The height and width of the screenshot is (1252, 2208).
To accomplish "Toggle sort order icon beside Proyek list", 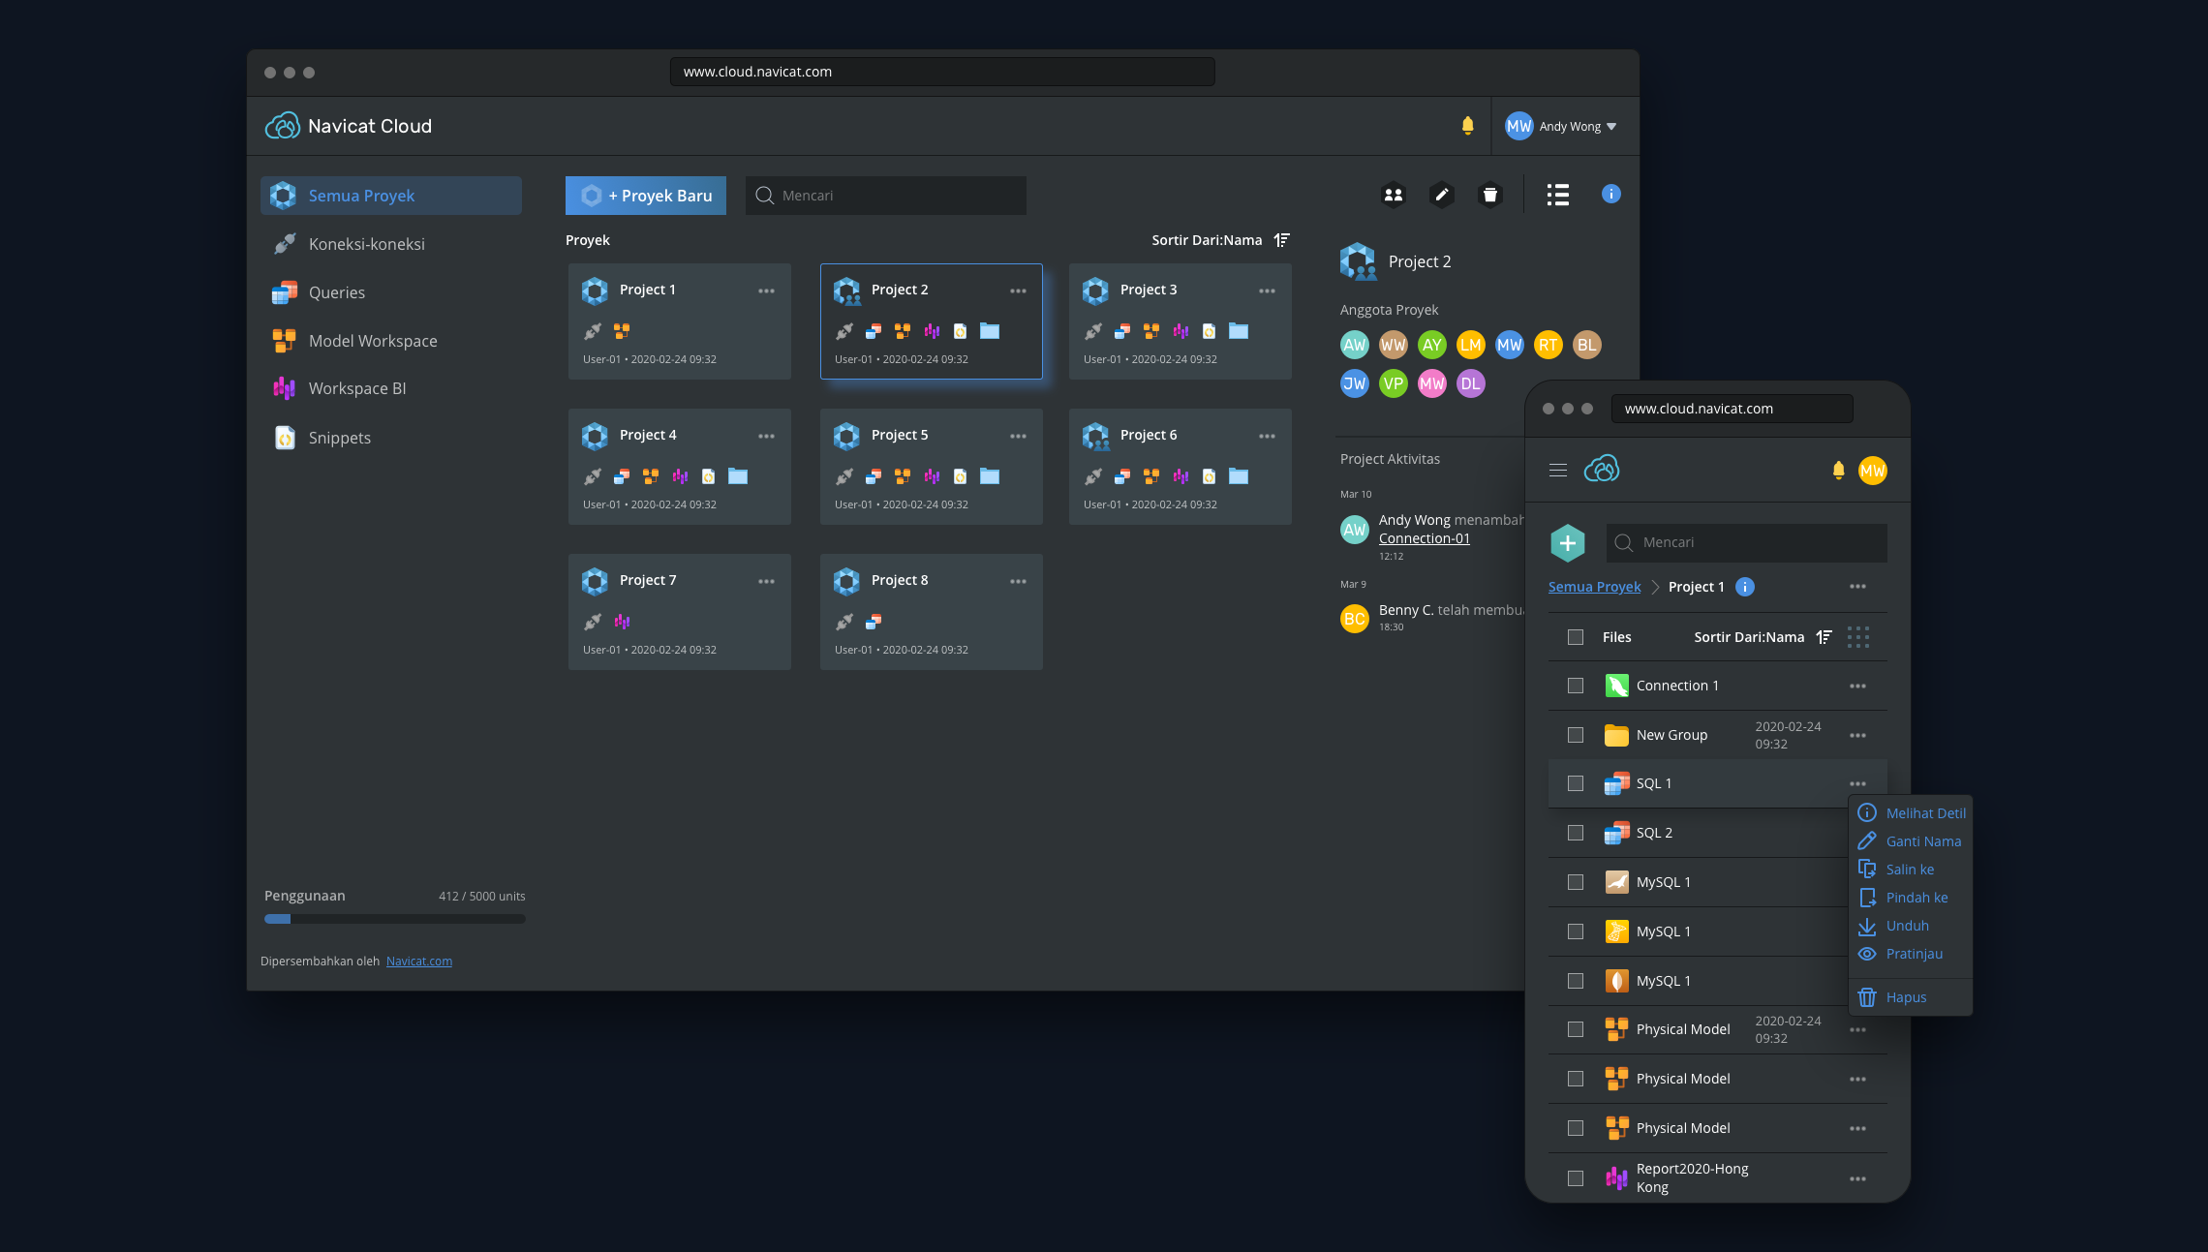I will tap(1281, 240).
